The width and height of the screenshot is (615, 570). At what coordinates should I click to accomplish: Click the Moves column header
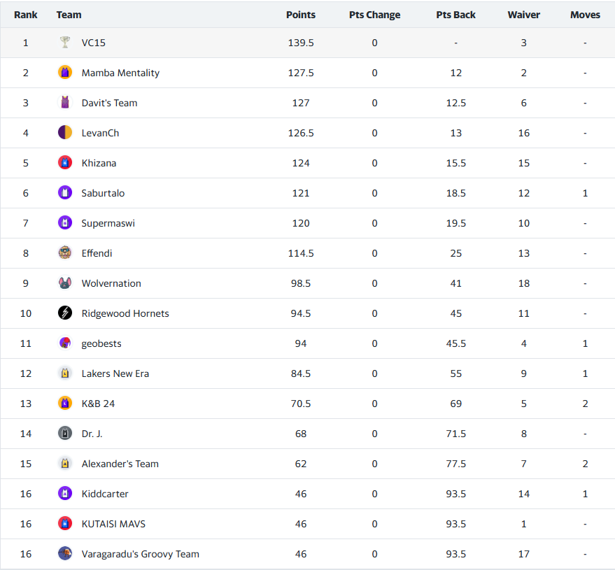[x=585, y=15]
